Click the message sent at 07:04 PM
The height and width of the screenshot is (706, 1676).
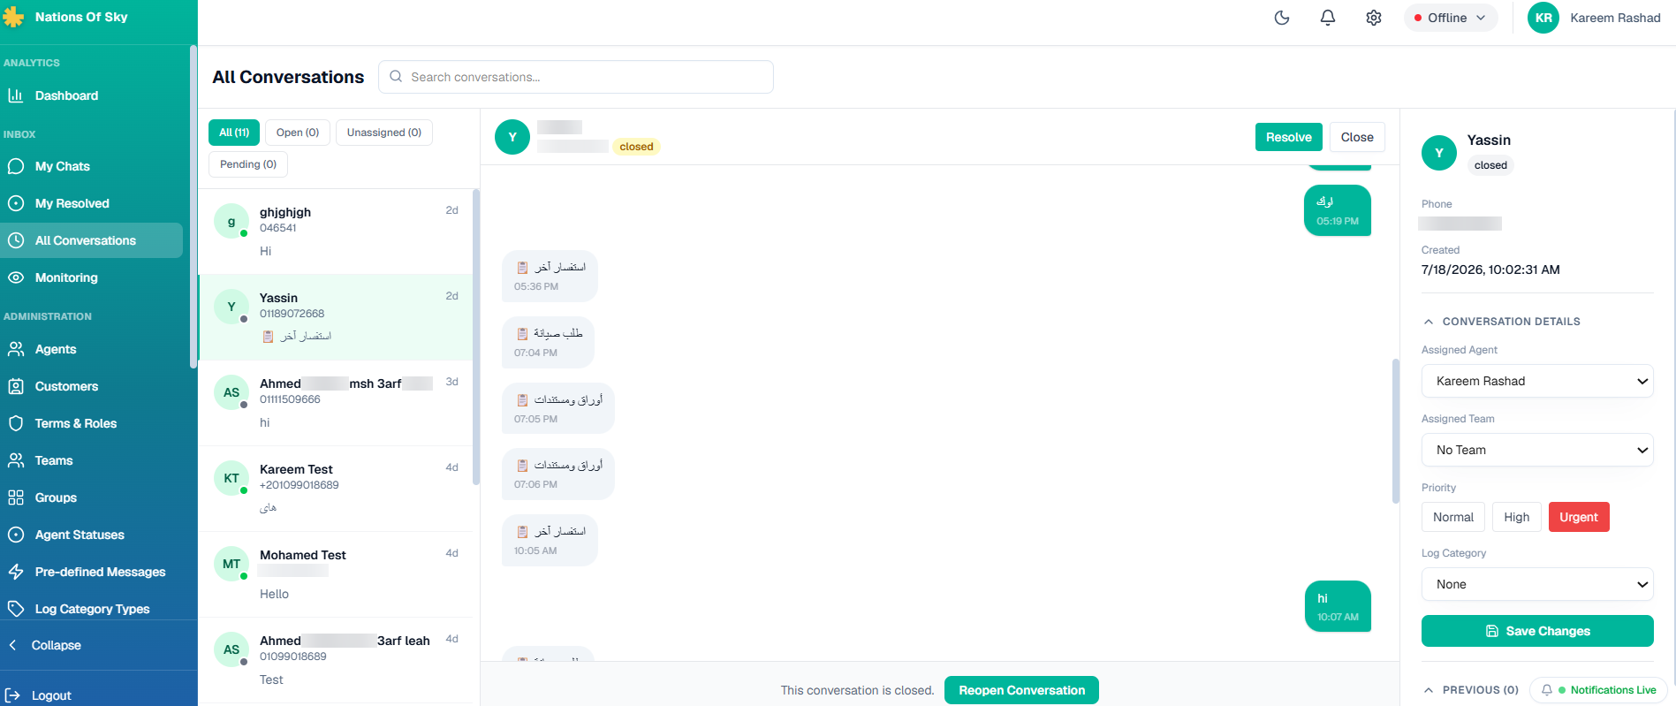click(x=548, y=342)
